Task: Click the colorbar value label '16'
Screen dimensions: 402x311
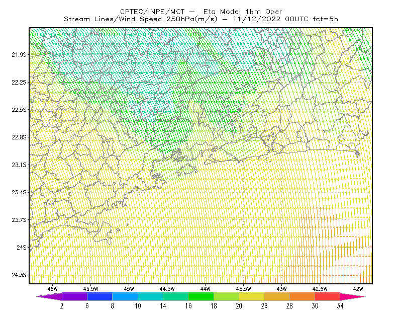Action: (x=188, y=306)
